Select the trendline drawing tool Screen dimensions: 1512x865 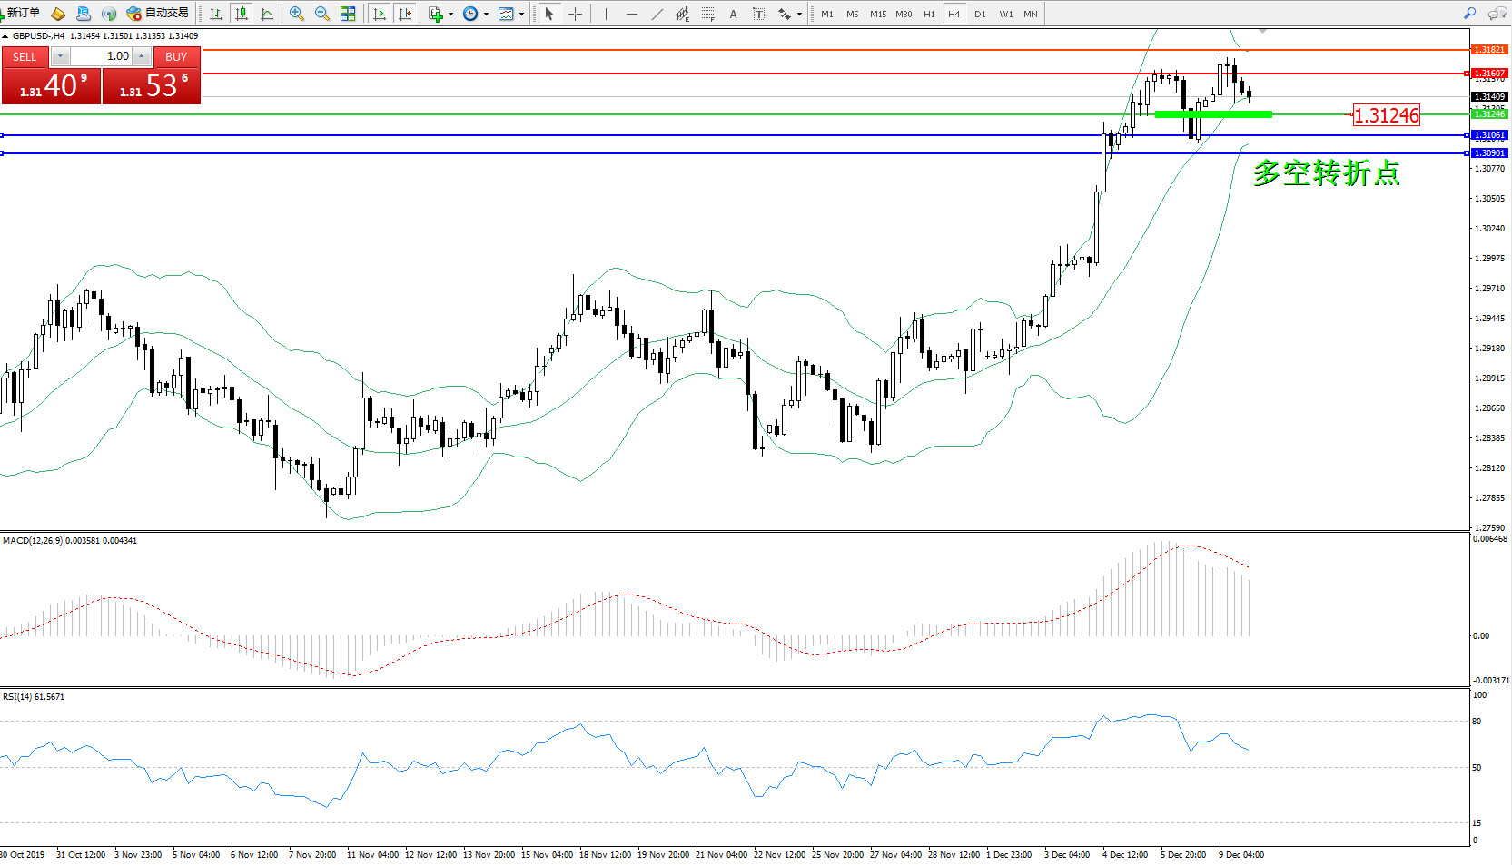[x=657, y=14]
